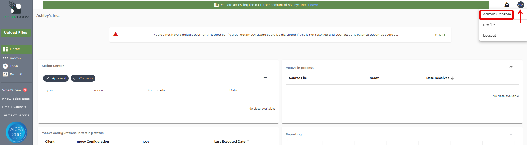The image size is (527, 145).
Task: Click the AICPA SOC badge
Action: tap(17, 132)
